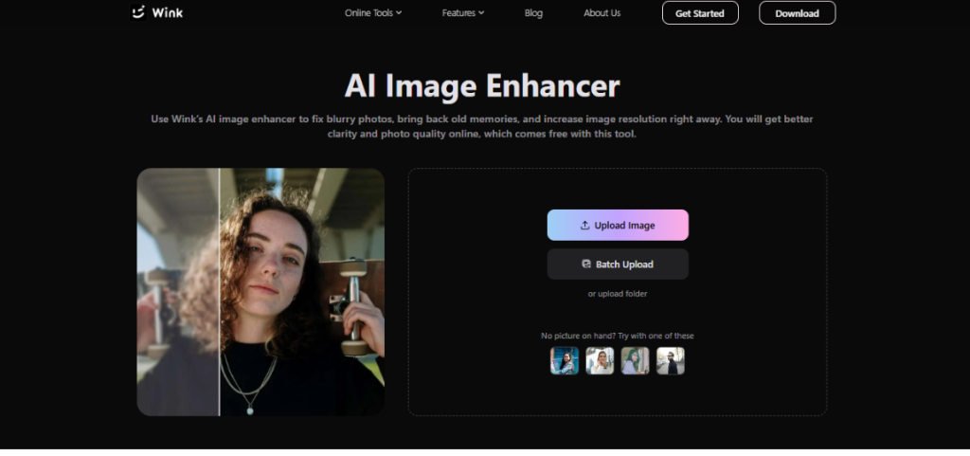The width and height of the screenshot is (970, 456).
Task: Click the Get Started button
Action: 700,13
